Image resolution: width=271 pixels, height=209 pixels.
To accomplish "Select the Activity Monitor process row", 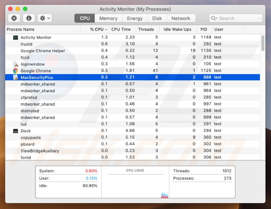I will 132,37.
